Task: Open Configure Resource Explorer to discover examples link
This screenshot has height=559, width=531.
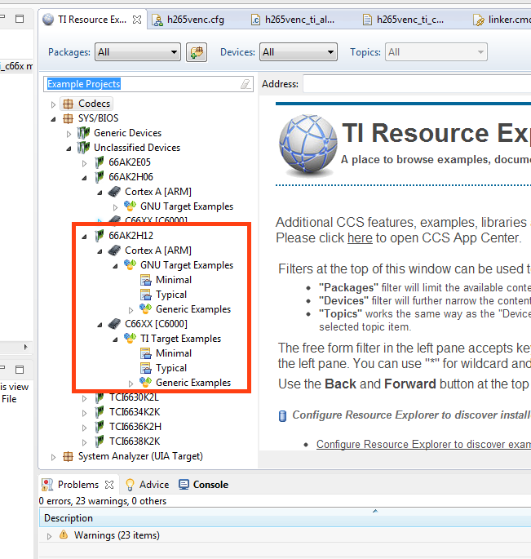Action: (x=423, y=444)
